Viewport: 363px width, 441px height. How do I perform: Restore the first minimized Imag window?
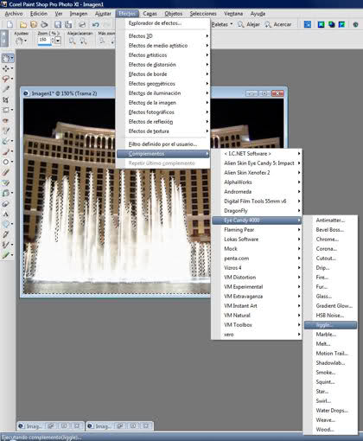point(51,425)
